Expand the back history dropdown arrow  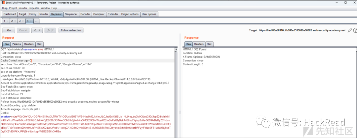(40, 30)
